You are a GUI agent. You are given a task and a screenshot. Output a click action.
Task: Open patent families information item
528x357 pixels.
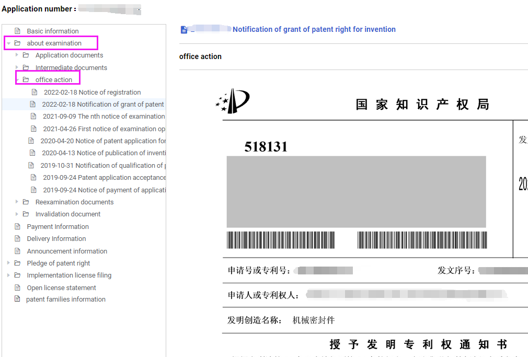(x=66, y=300)
